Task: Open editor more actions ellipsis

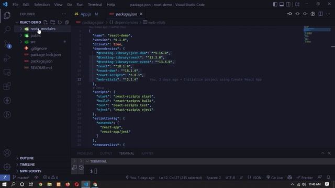Action: point(328,14)
